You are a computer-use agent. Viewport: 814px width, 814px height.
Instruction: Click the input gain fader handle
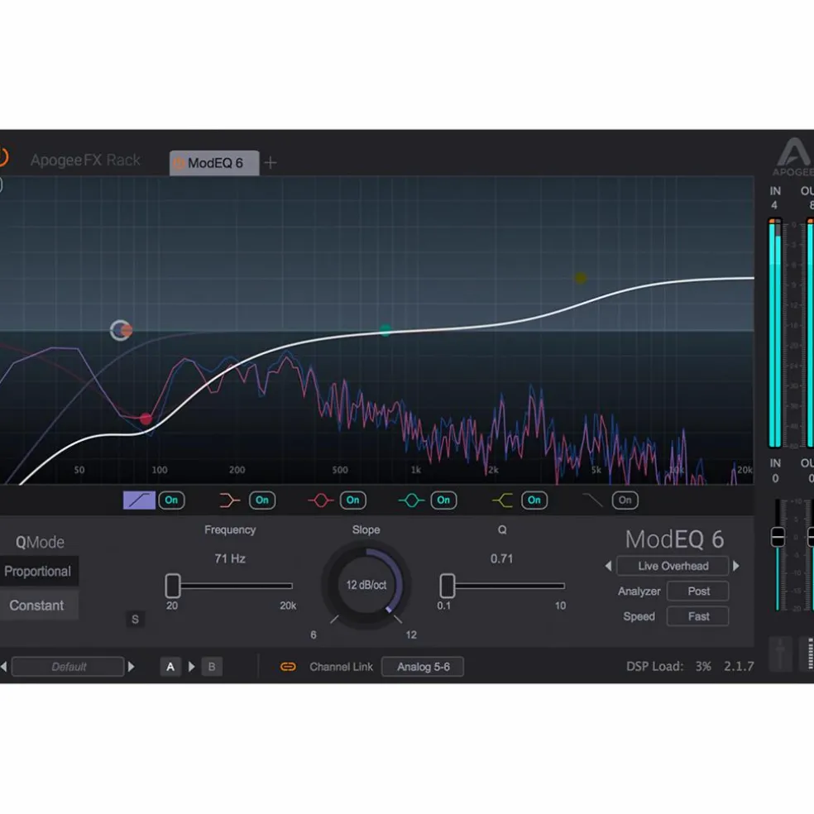click(x=778, y=536)
